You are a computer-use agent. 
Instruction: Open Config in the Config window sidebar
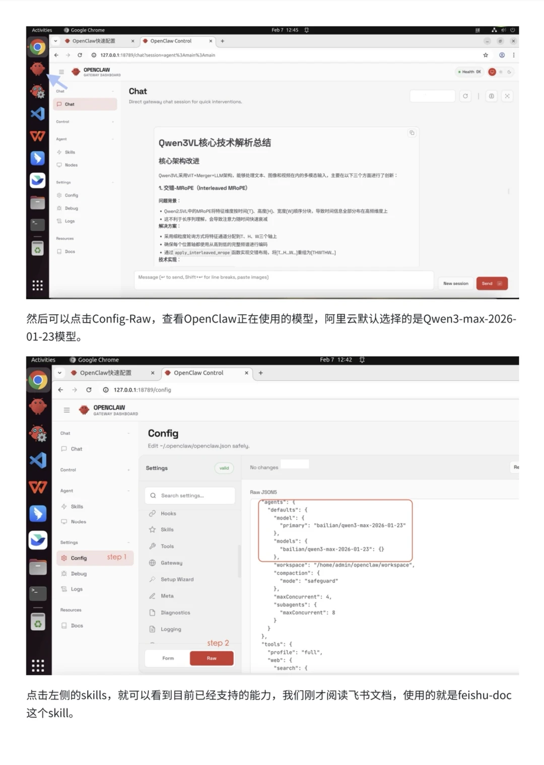coord(95,558)
